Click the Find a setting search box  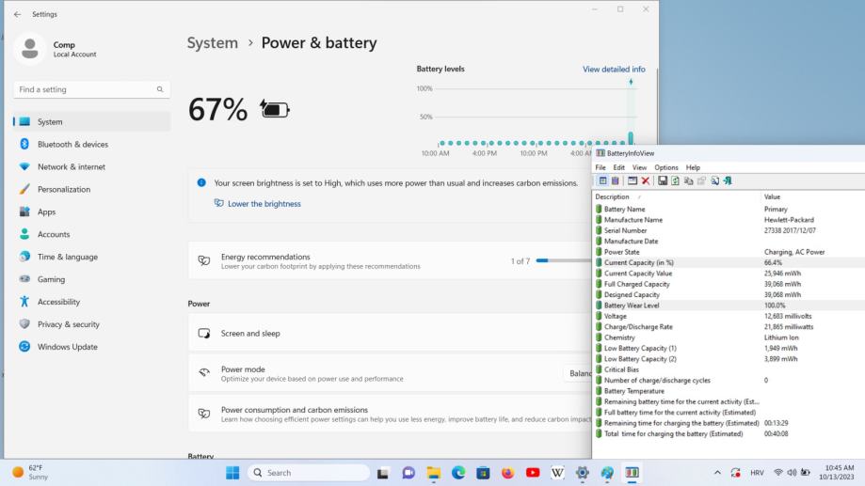[91, 89]
